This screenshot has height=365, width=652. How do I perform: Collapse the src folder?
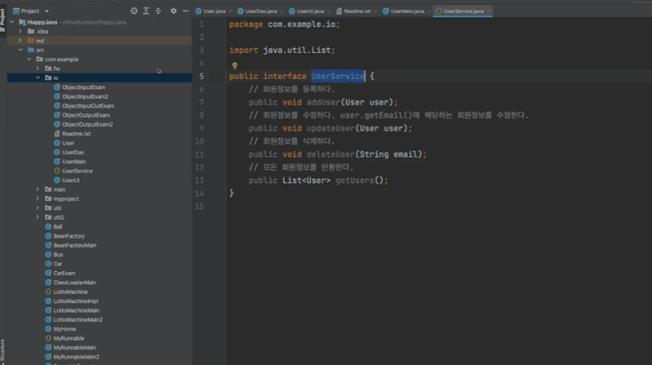click(x=20, y=50)
